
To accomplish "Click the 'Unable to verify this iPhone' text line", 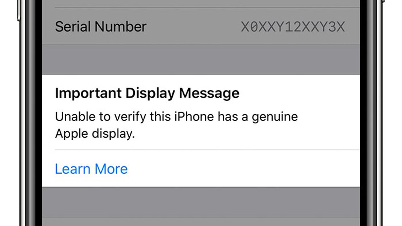I will [176, 117].
